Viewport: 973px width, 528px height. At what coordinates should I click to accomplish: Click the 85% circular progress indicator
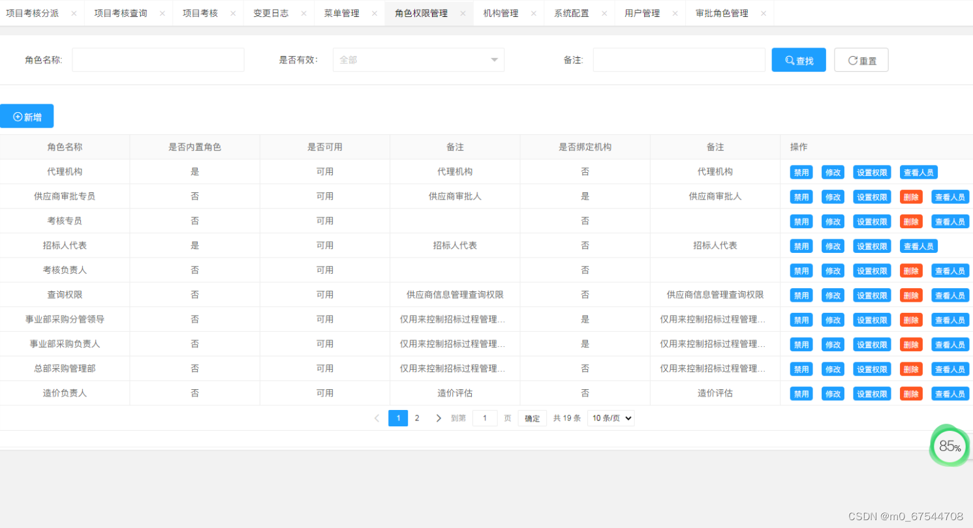point(948,446)
